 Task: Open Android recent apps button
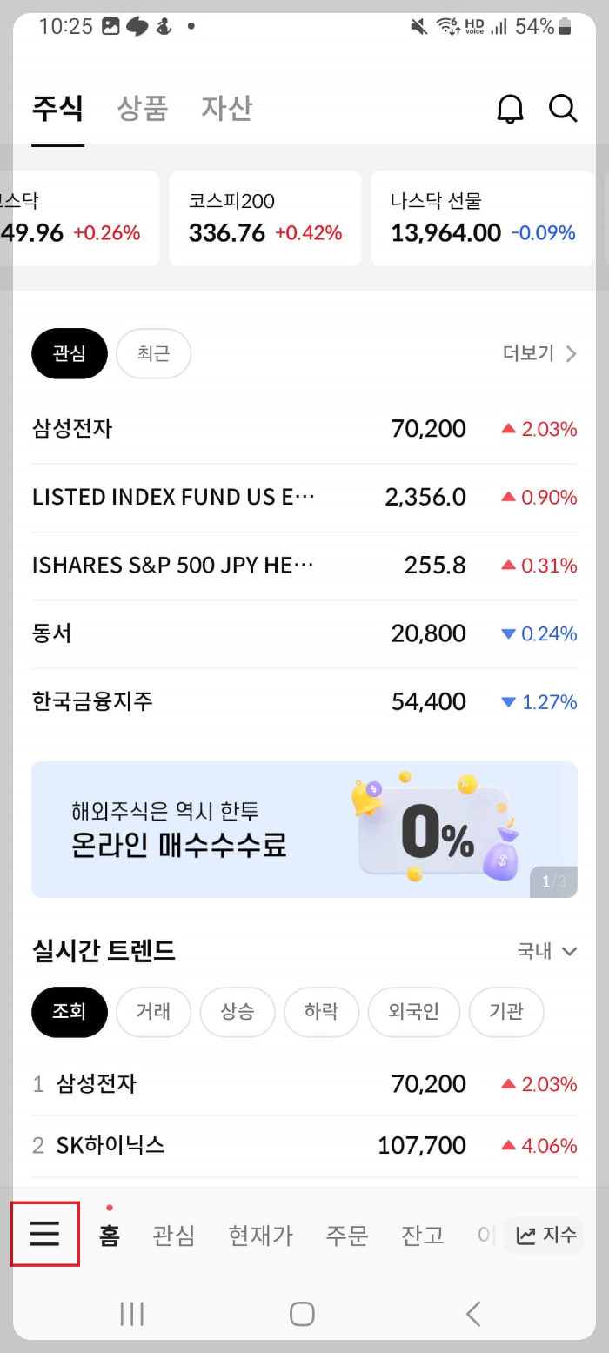(131, 1314)
